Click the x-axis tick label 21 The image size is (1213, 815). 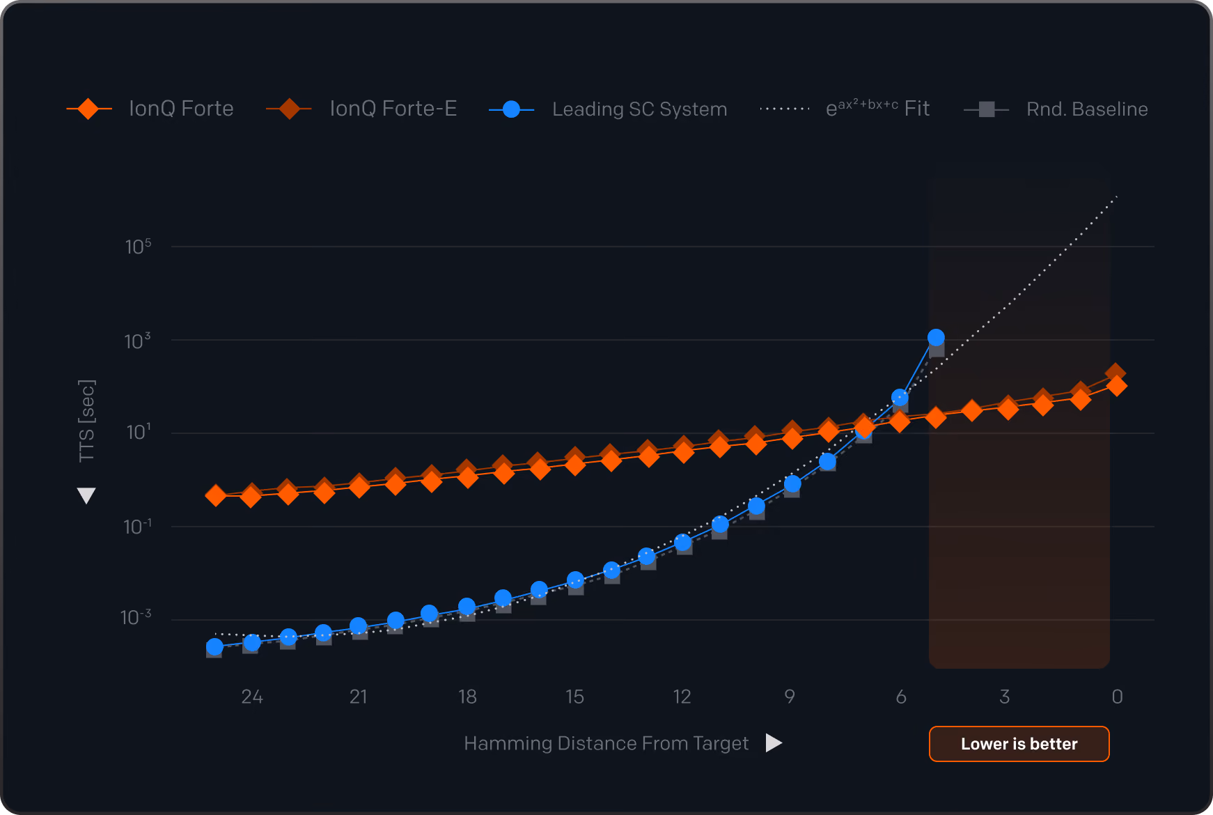(359, 697)
